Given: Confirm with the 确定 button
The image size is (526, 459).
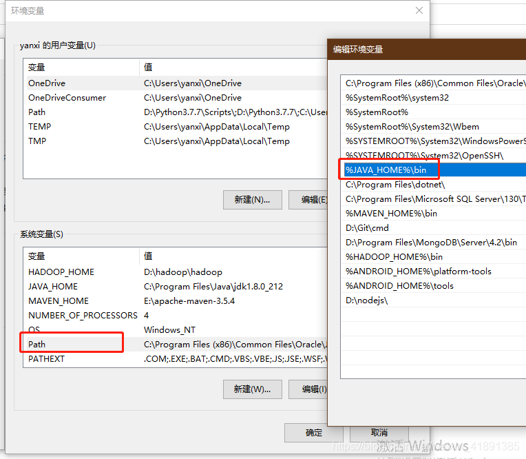Looking at the screenshot, I should (x=314, y=433).
